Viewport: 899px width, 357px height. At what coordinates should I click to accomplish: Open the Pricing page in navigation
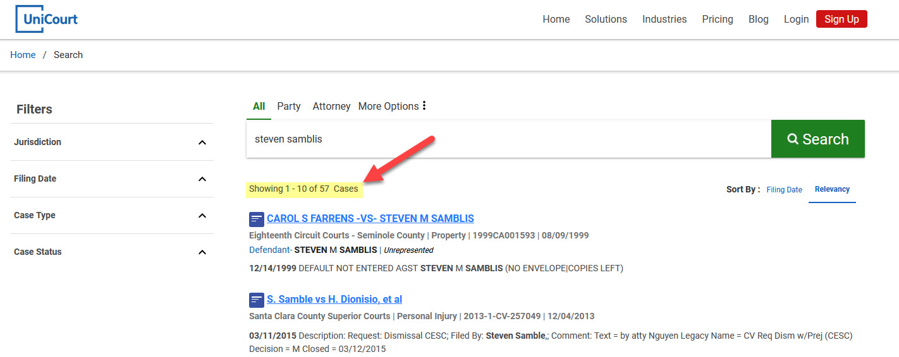(x=717, y=19)
